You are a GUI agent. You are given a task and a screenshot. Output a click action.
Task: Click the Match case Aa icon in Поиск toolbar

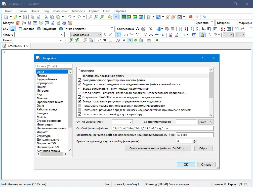point(118,40)
